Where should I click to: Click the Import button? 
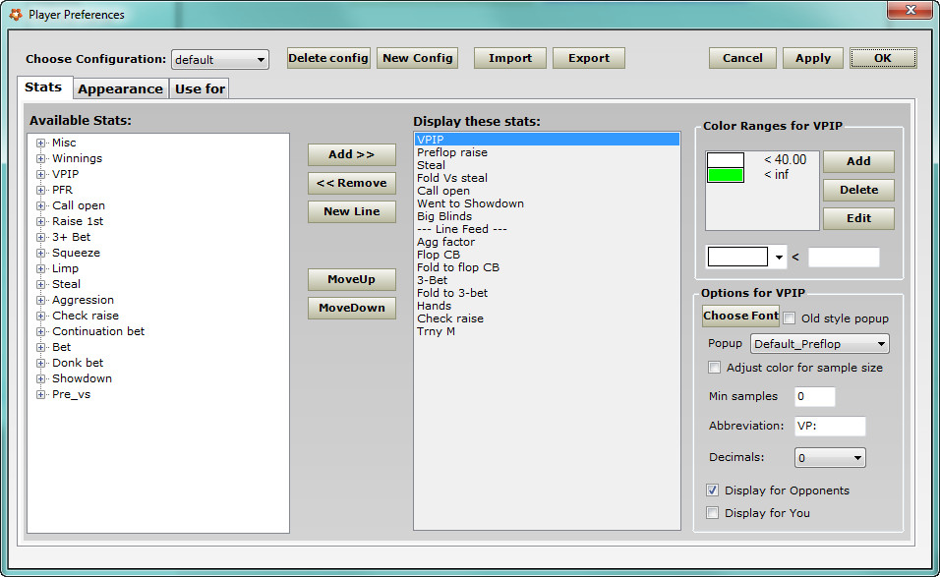pos(510,58)
